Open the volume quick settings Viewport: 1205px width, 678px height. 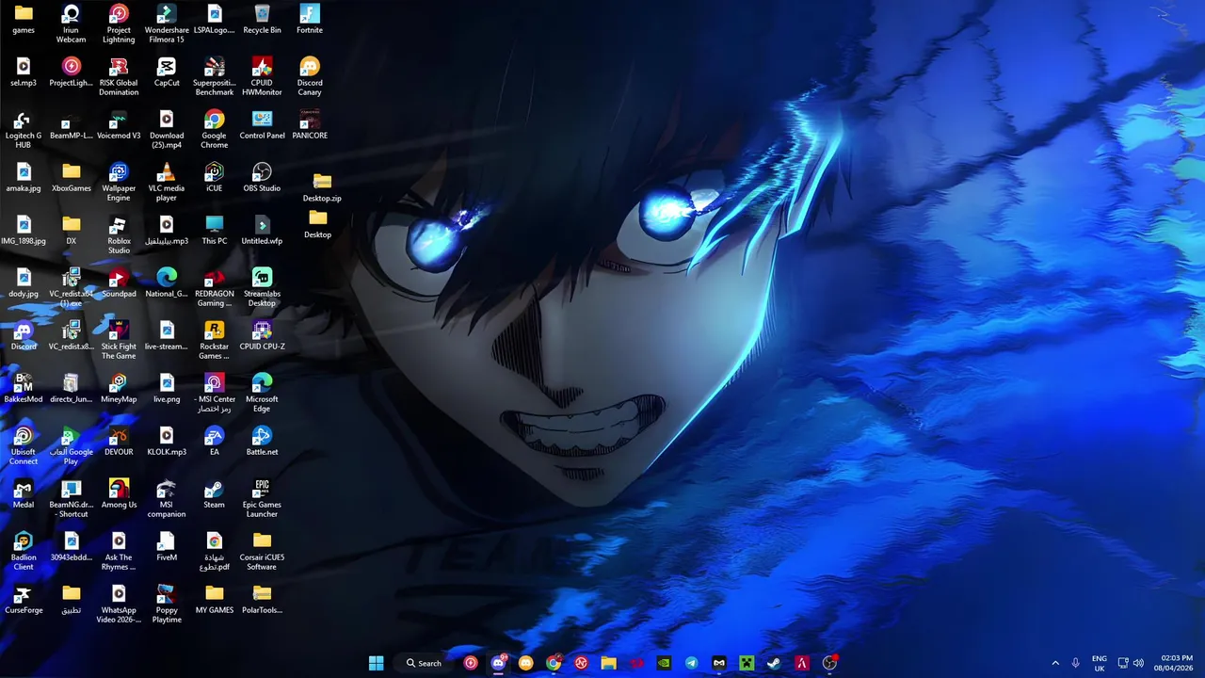point(1138,663)
